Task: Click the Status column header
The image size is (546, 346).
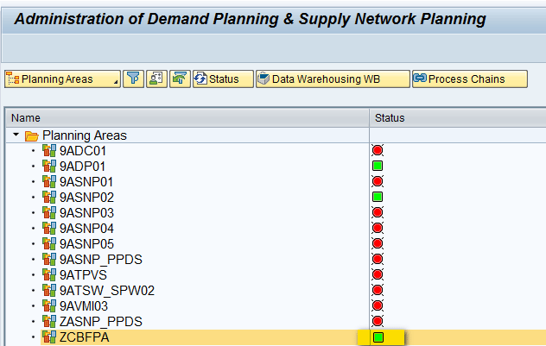Action: coord(390,118)
